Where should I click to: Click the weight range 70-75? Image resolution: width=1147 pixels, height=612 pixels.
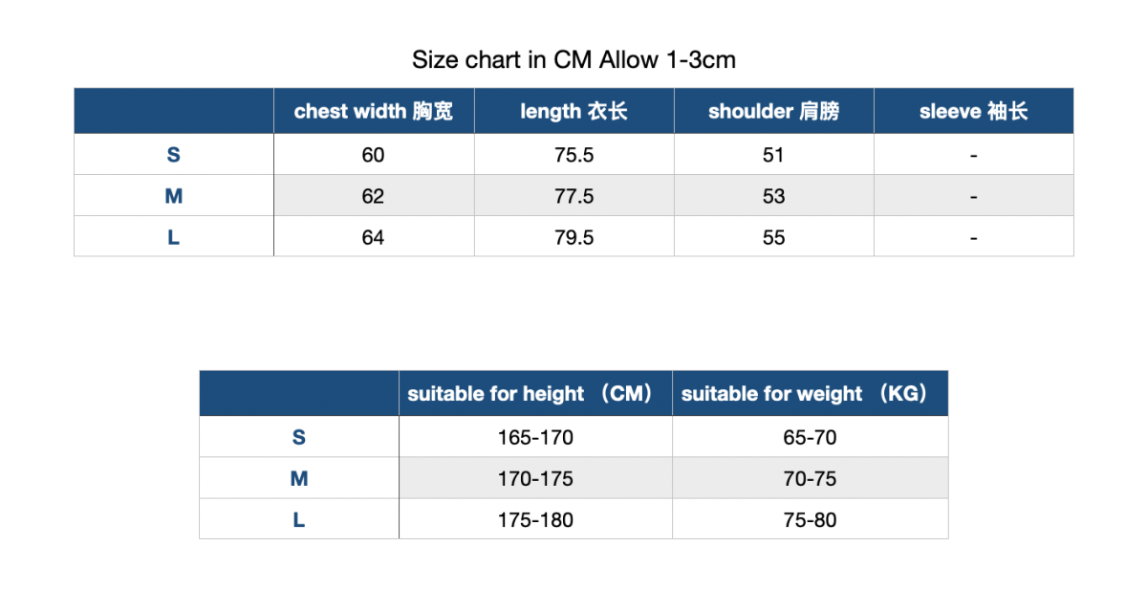[x=810, y=479]
